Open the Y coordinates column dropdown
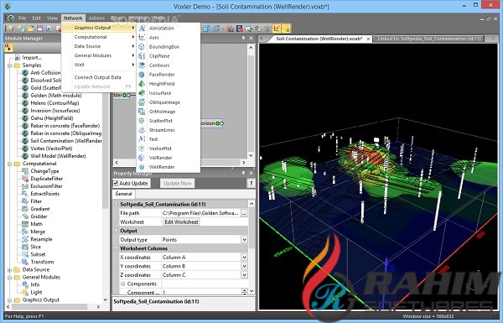This screenshot has height=323, width=503. pos(245,266)
